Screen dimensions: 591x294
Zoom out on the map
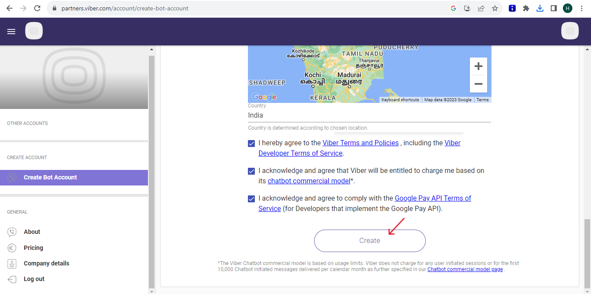[x=478, y=84]
